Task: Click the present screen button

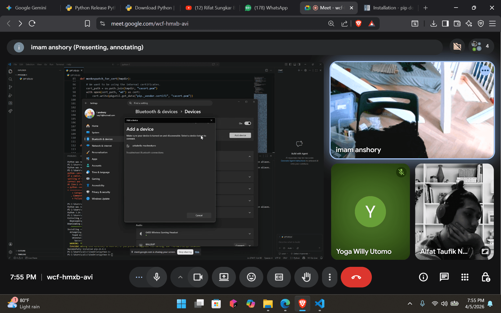Action: 224,277
